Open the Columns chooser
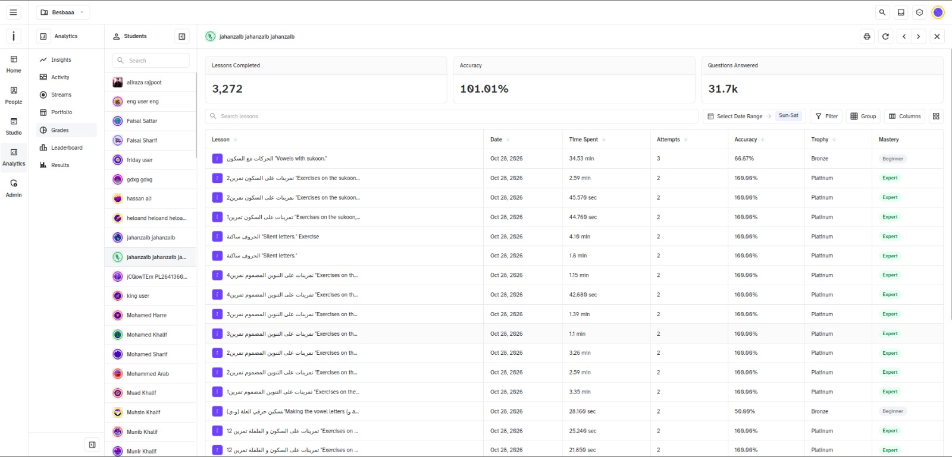Viewport: 952px width, 457px height. [905, 116]
